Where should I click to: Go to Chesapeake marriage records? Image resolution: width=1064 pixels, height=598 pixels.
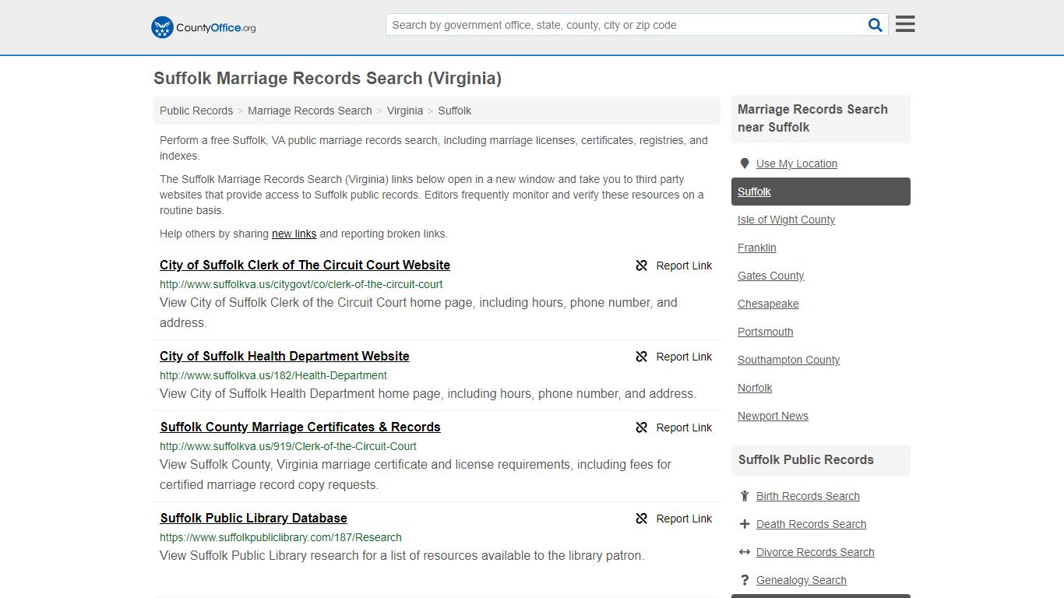(768, 304)
